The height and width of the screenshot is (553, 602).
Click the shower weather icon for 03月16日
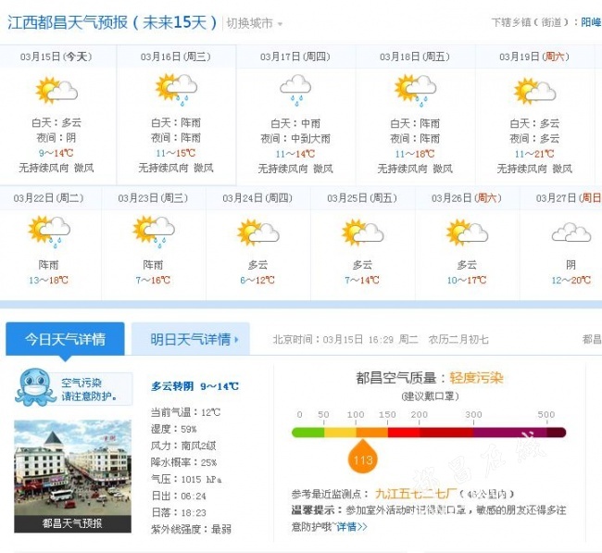176,90
